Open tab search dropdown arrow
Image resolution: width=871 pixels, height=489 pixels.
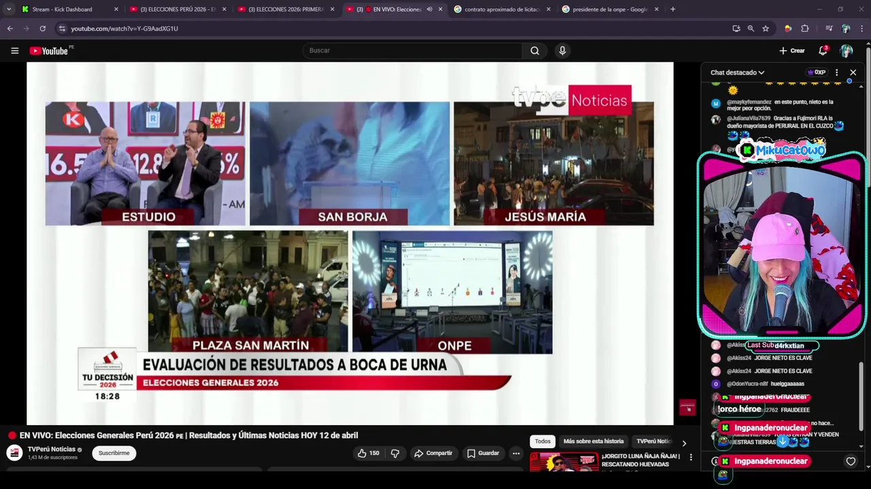point(9,10)
